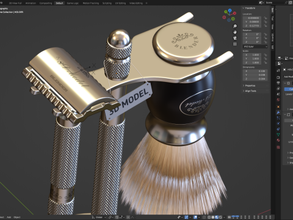This screenshot has width=293, height=220.
Task: Open the Material properties sphere icon
Action: pyautogui.click(x=278, y=140)
